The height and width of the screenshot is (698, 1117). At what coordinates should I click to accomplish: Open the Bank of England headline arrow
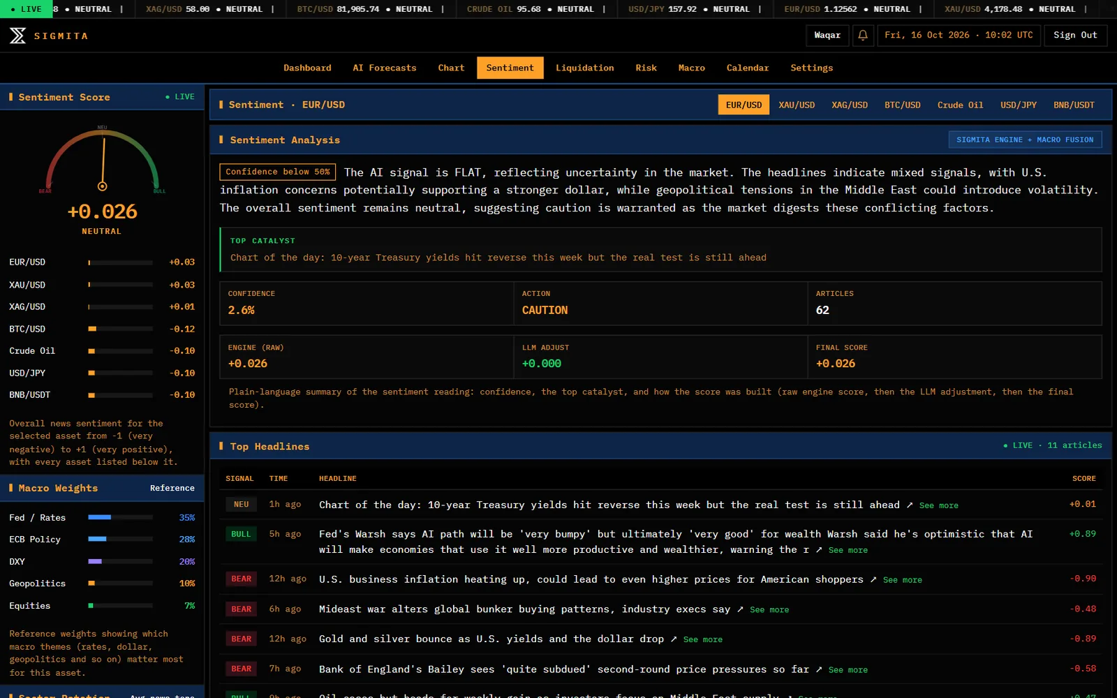tap(818, 669)
